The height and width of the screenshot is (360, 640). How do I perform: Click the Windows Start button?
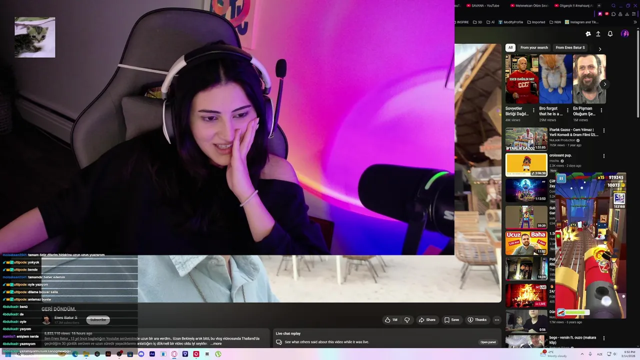(7, 354)
